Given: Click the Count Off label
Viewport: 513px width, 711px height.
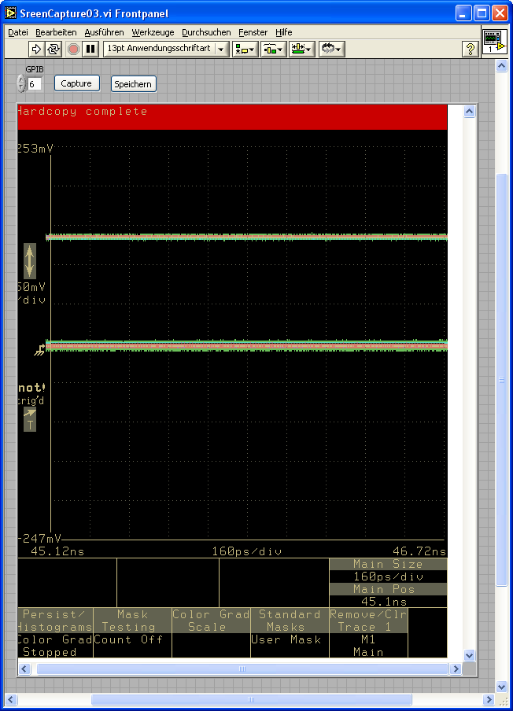Looking at the screenshot, I should (x=128, y=639).
